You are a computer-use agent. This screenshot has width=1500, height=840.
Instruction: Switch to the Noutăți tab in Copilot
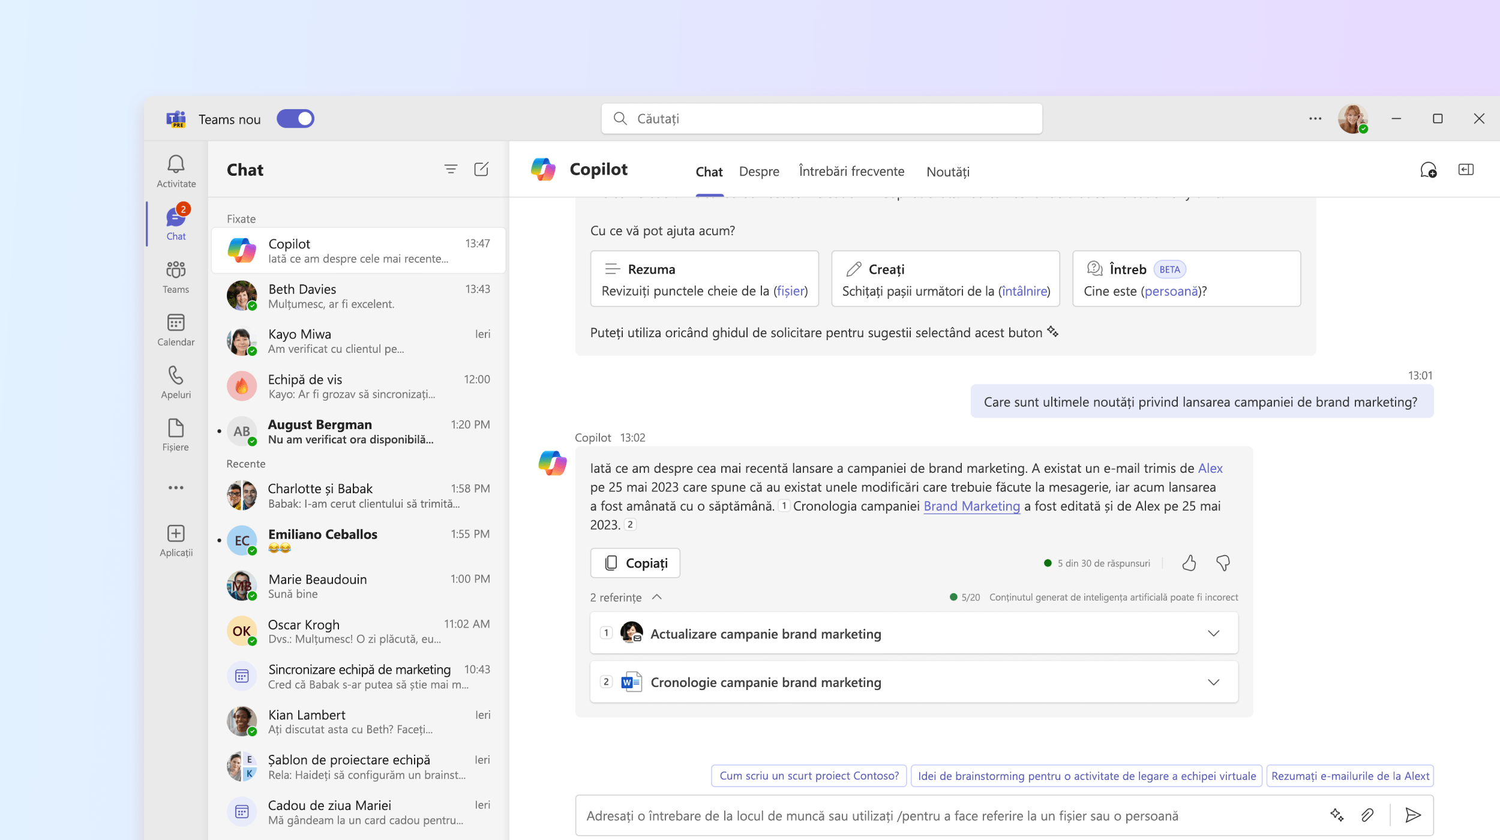[948, 170]
